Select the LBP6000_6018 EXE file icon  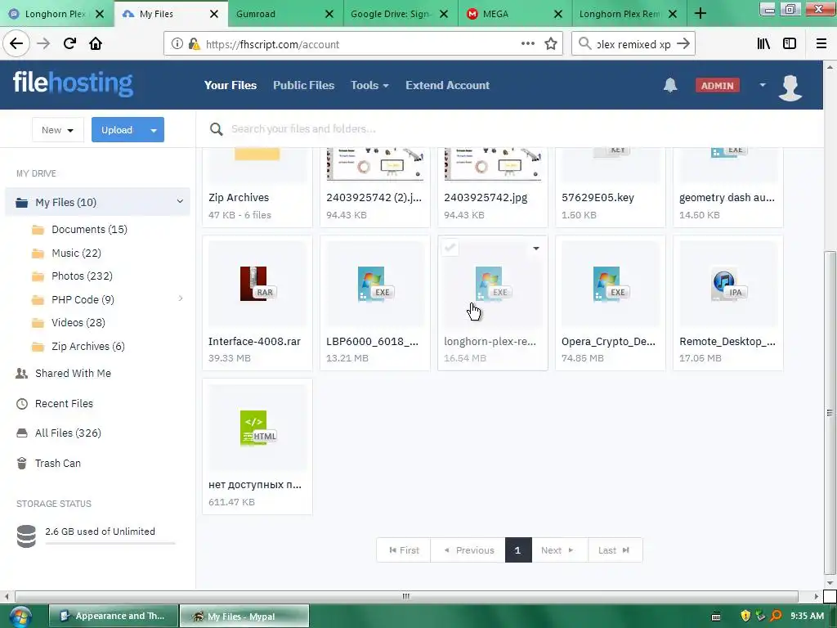point(375,284)
